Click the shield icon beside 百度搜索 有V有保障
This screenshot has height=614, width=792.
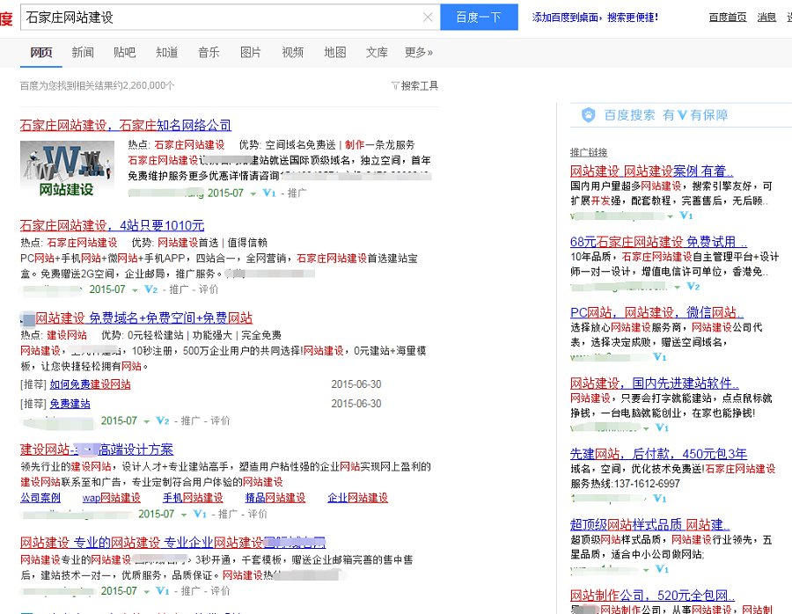click(588, 115)
